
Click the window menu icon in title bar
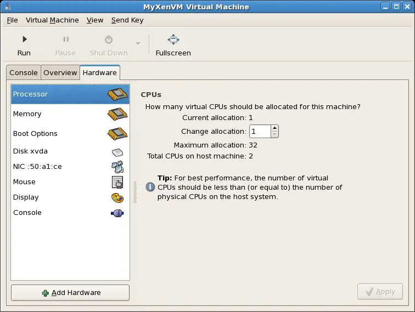[8, 7]
